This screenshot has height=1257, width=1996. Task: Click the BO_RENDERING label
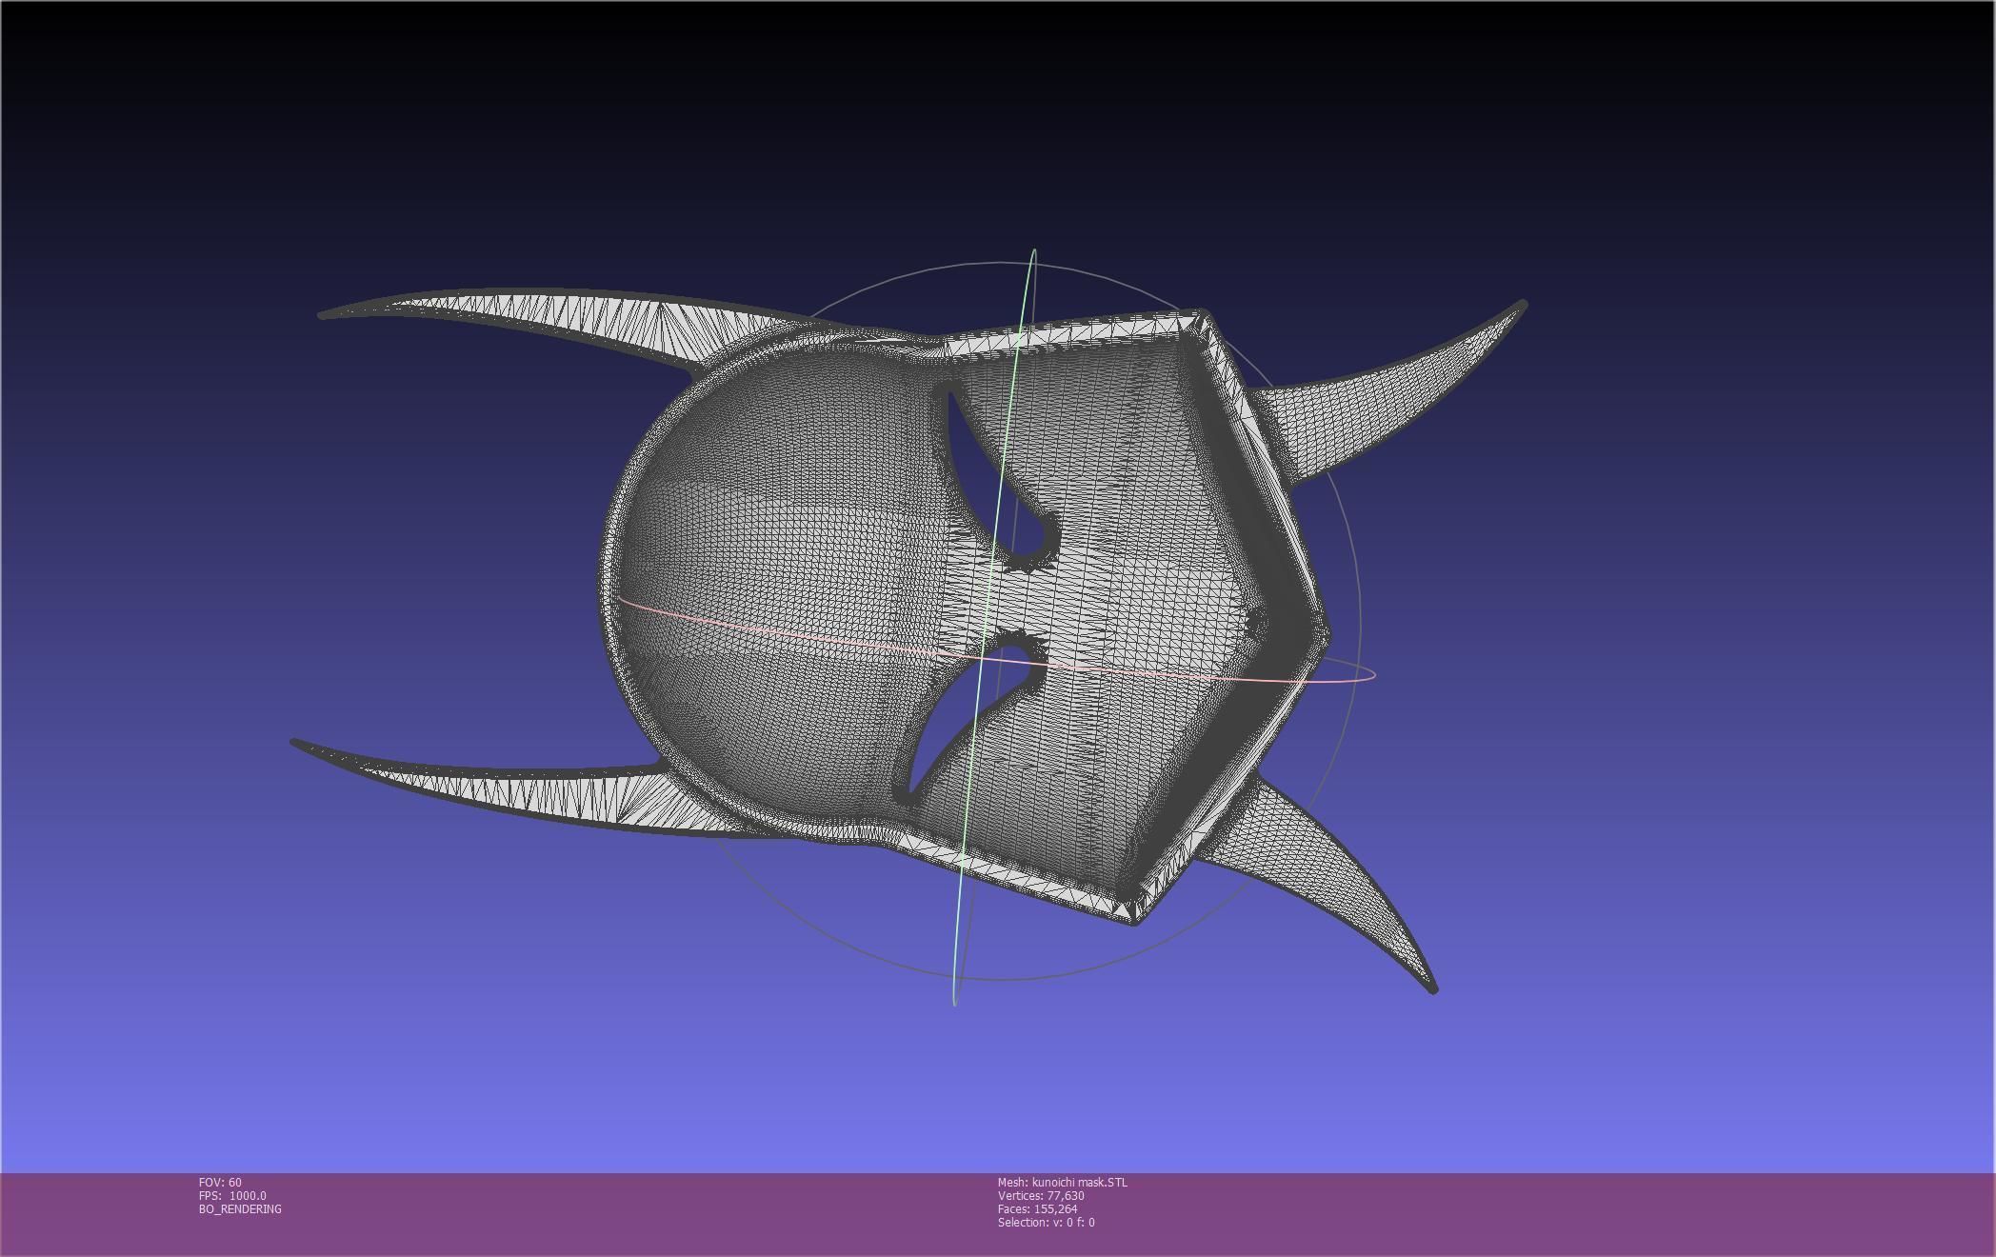(x=240, y=1209)
